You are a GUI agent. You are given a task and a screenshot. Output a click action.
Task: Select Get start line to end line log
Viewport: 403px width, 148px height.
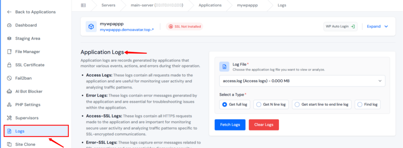click(x=322, y=105)
